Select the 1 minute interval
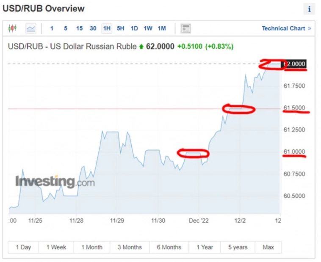 click(x=52, y=28)
